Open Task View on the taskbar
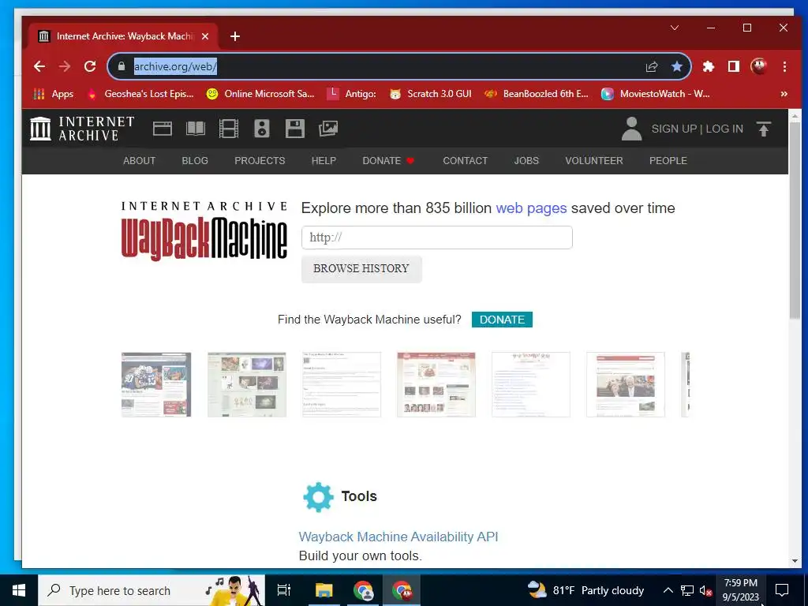The width and height of the screenshot is (808, 606). tap(284, 590)
